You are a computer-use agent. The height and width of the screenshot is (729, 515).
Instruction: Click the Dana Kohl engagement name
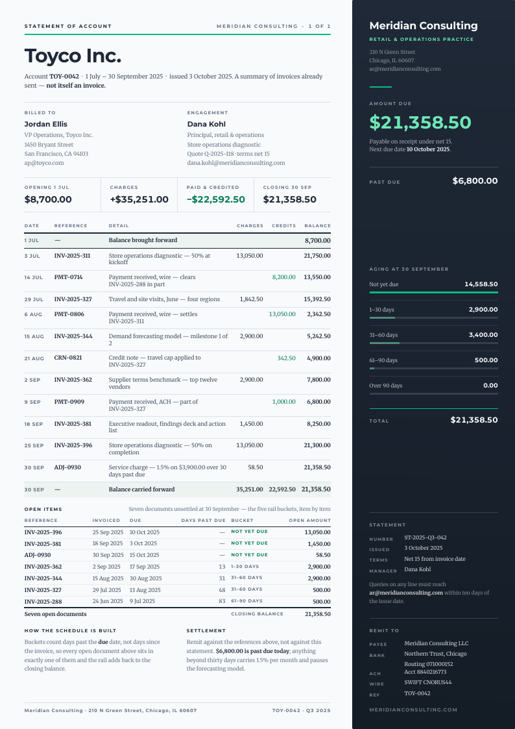pos(207,124)
